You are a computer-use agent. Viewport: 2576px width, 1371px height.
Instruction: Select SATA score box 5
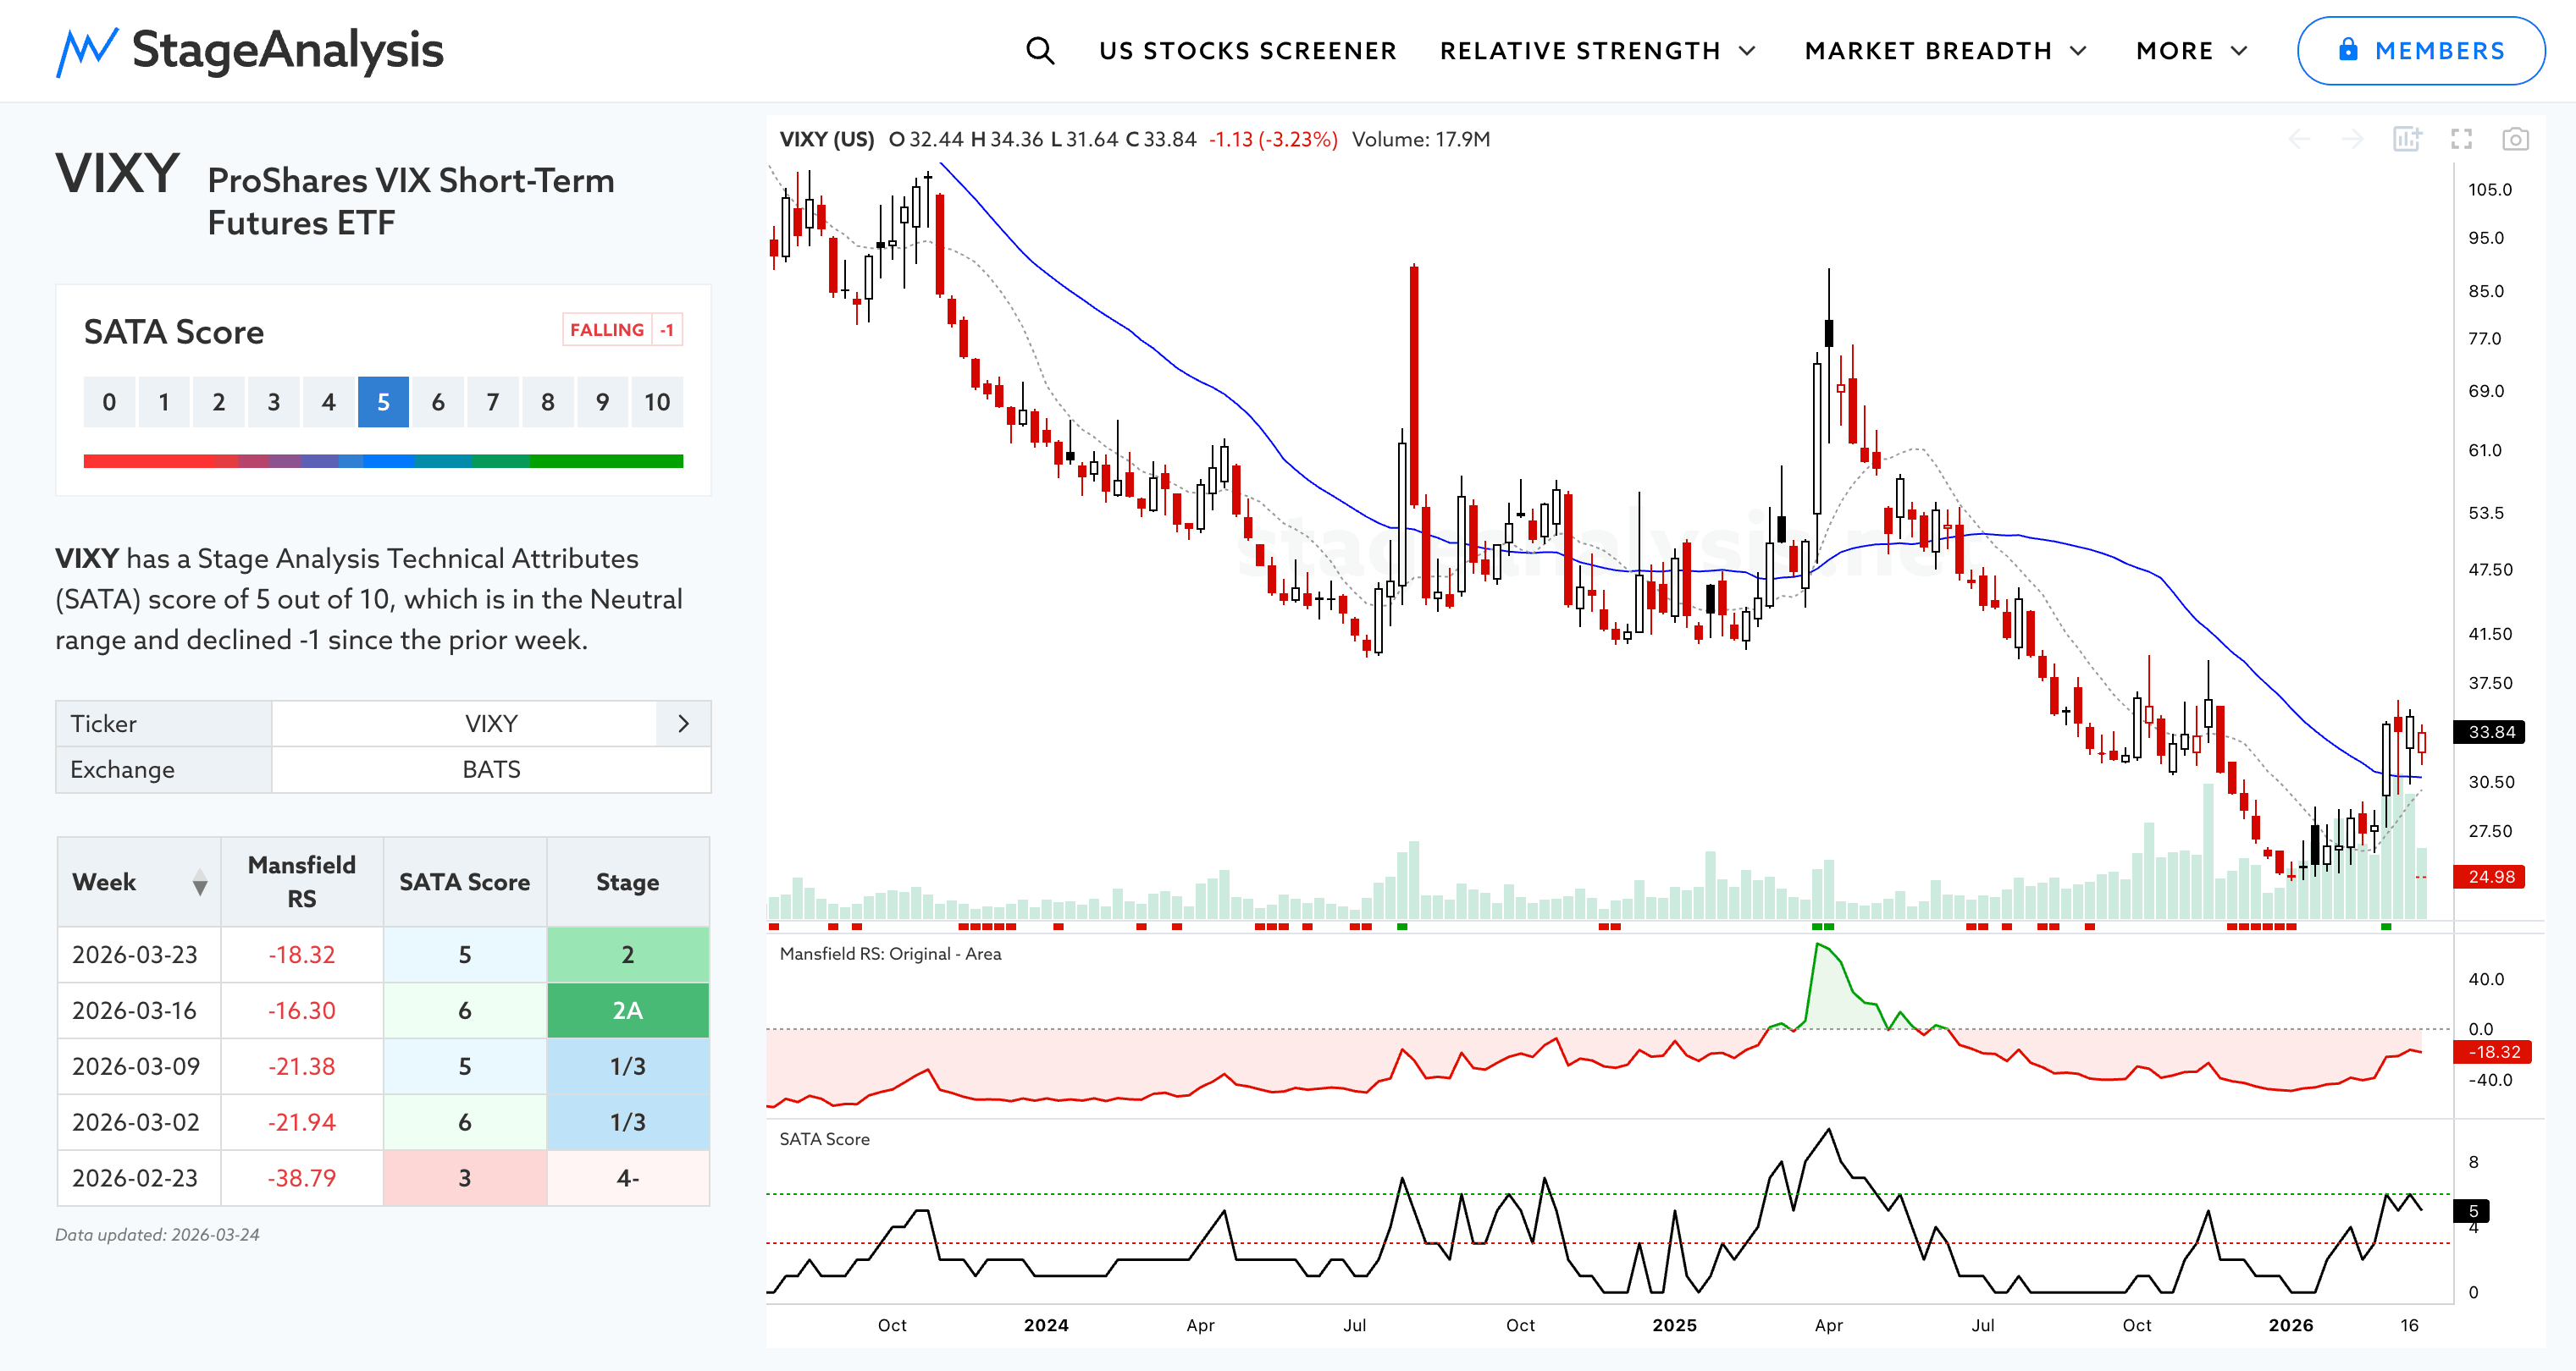pos(383,402)
